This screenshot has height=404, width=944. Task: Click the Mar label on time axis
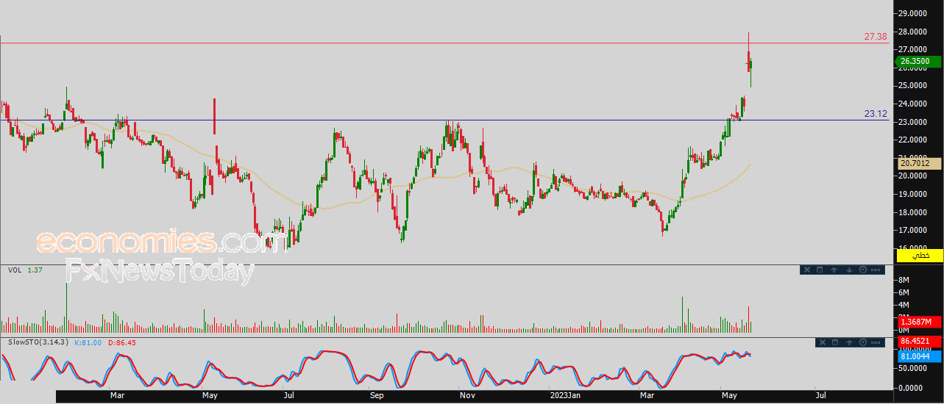(x=117, y=396)
